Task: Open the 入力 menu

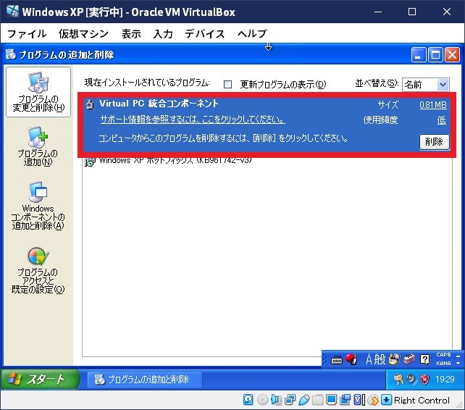Action: click(x=163, y=33)
